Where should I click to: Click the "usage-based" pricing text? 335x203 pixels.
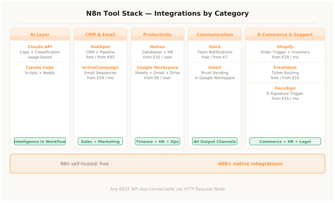point(40,57)
